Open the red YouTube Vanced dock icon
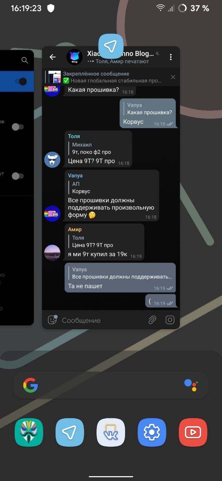 193,433
